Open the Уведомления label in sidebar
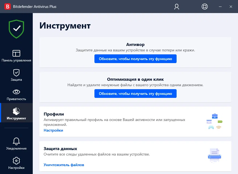 (16, 148)
